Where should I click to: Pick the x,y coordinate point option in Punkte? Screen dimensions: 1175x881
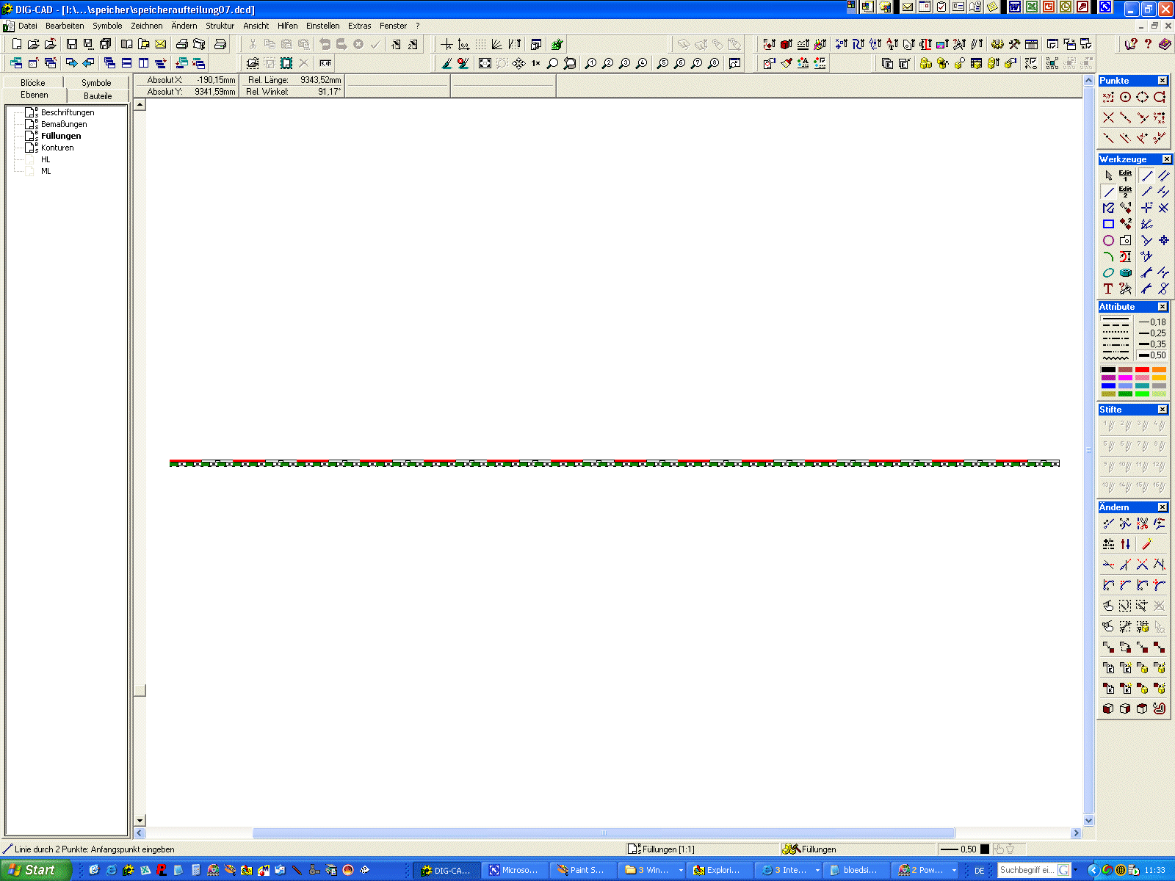click(x=1108, y=97)
